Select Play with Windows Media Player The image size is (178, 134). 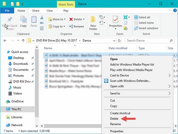[131, 70]
